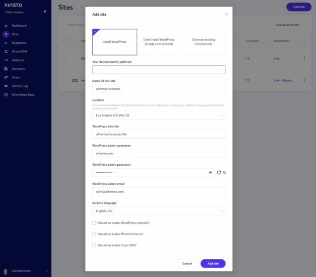The width and height of the screenshot is (316, 277).
Task: Click the WordPress admin password field
Action: click(153, 173)
